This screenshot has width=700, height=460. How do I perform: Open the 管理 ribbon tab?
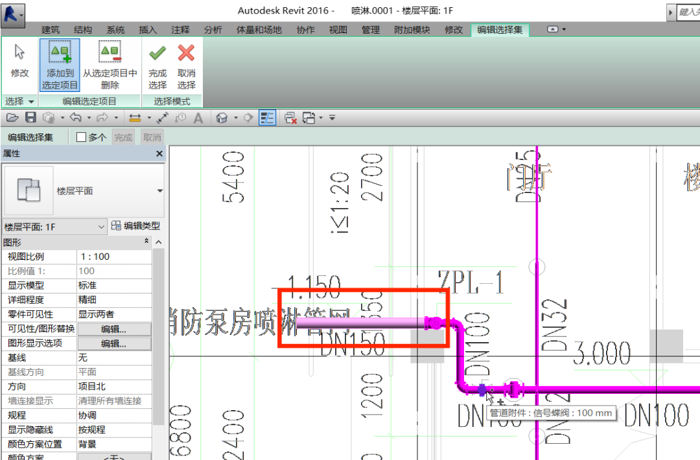tap(371, 30)
